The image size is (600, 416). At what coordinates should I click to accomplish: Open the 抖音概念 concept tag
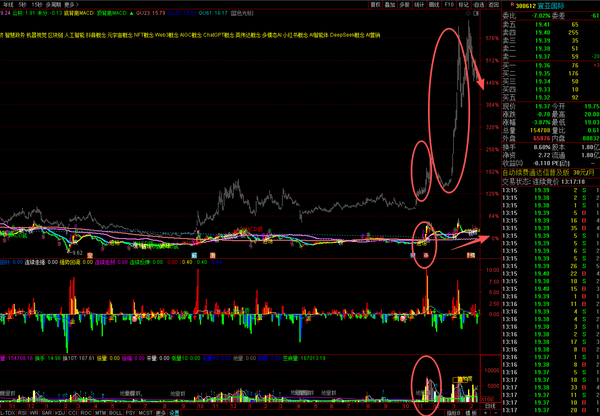pos(96,35)
